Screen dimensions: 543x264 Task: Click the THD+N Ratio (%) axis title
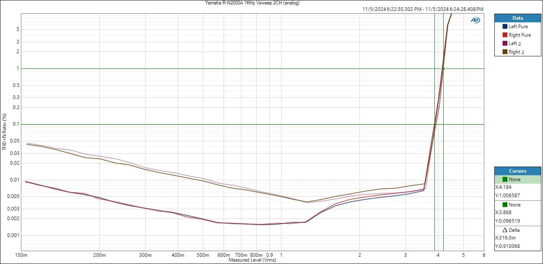coord(4,132)
